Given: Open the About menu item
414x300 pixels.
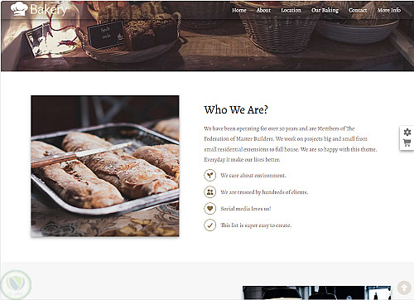Looking at the screenshot, I should (x=263, y=10).
